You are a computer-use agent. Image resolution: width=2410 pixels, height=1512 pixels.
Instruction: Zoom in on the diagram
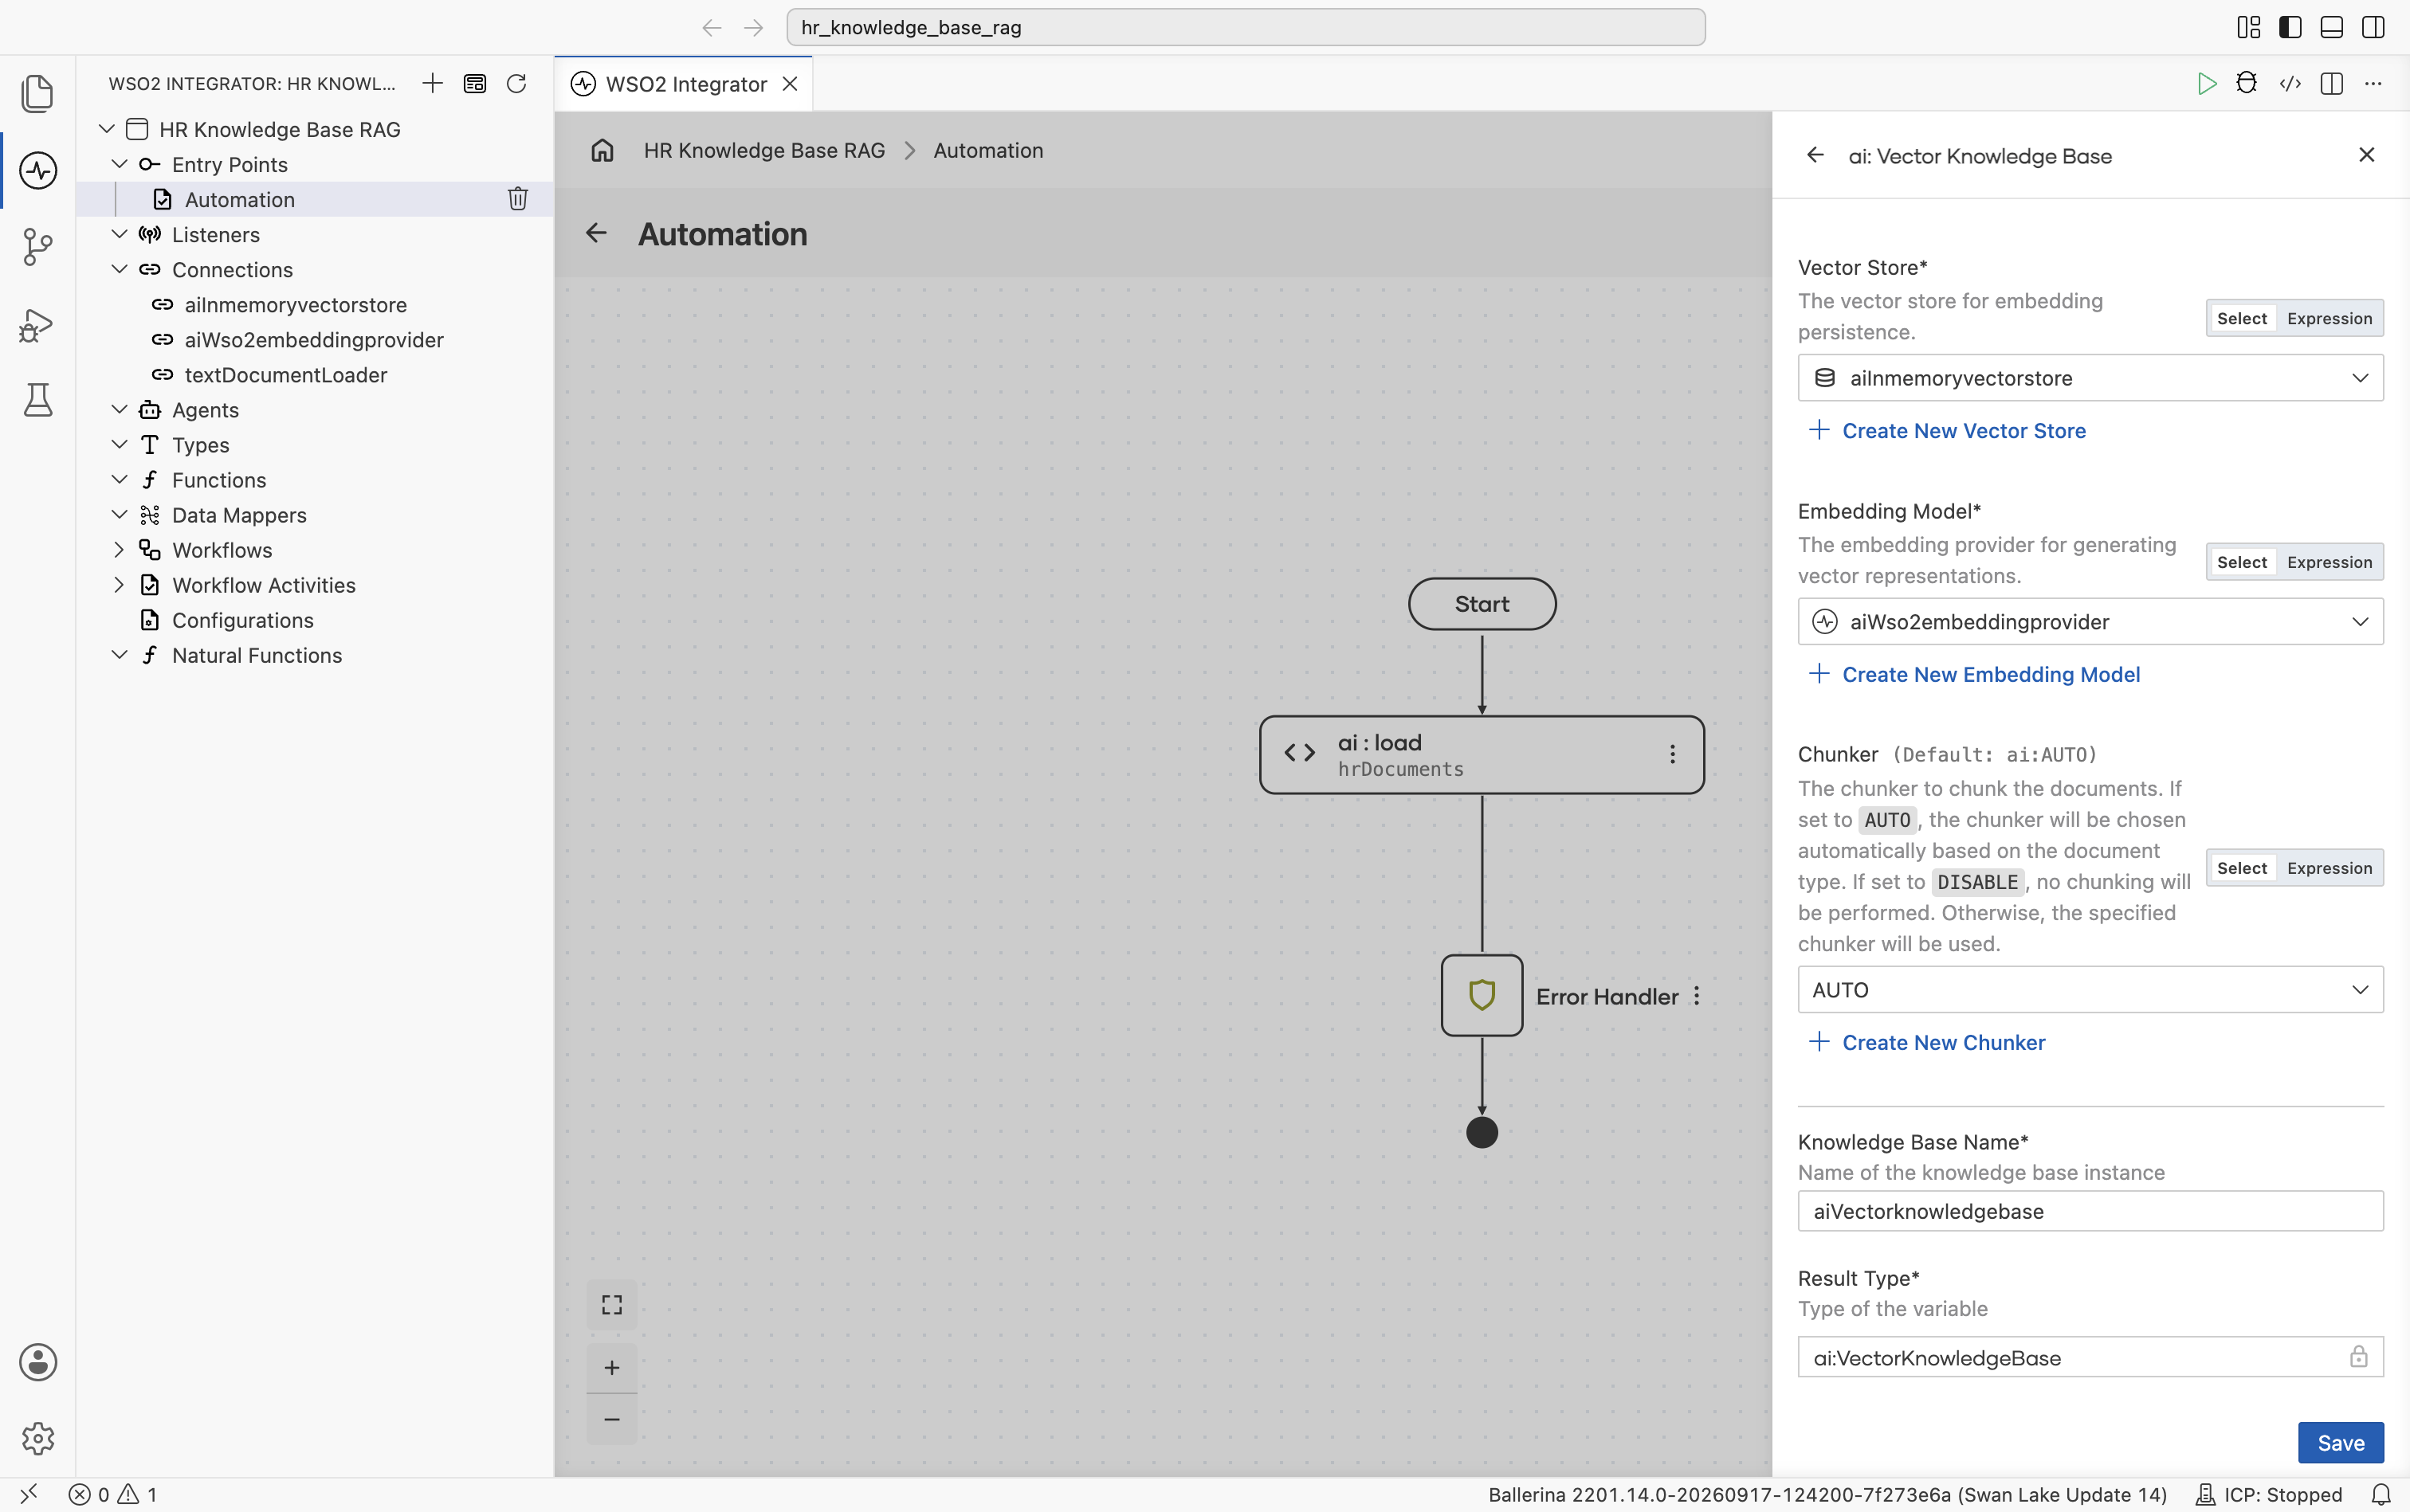tap(611, 1367)
